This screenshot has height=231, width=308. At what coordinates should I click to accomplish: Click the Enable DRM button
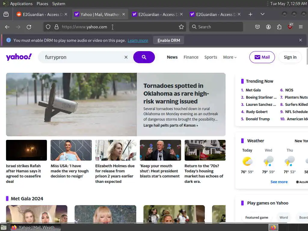tap(169, 40)
